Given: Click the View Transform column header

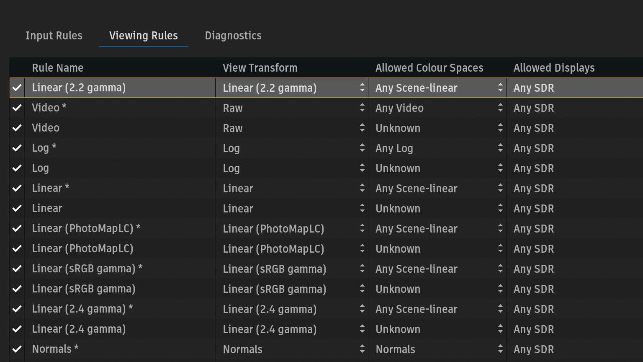Looking at the screenshot, I should (260, 68).
